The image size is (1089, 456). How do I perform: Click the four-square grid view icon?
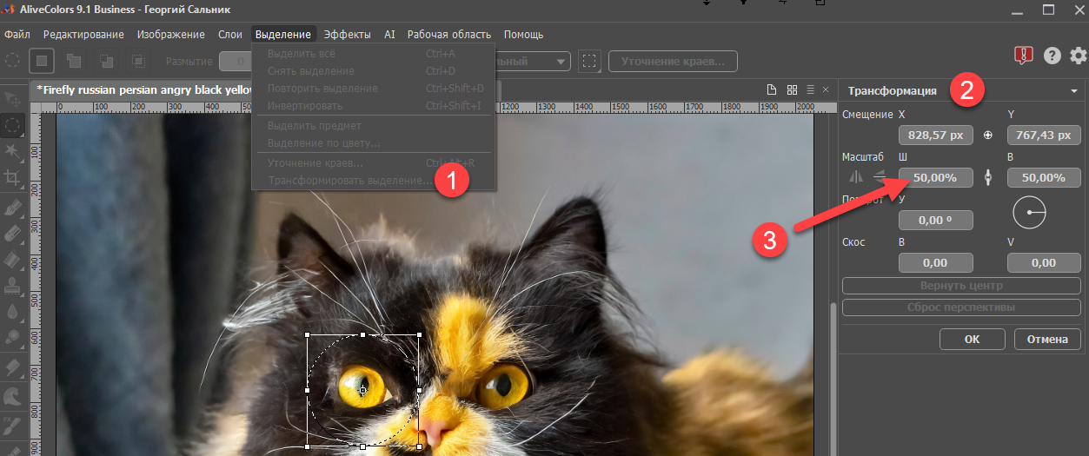tap(792, 90)
